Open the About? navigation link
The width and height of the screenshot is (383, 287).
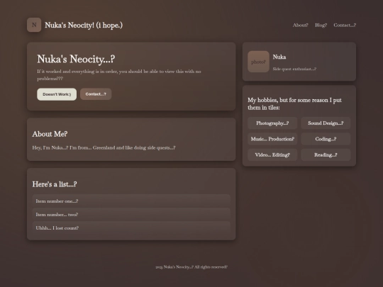[x=301, y=25]
